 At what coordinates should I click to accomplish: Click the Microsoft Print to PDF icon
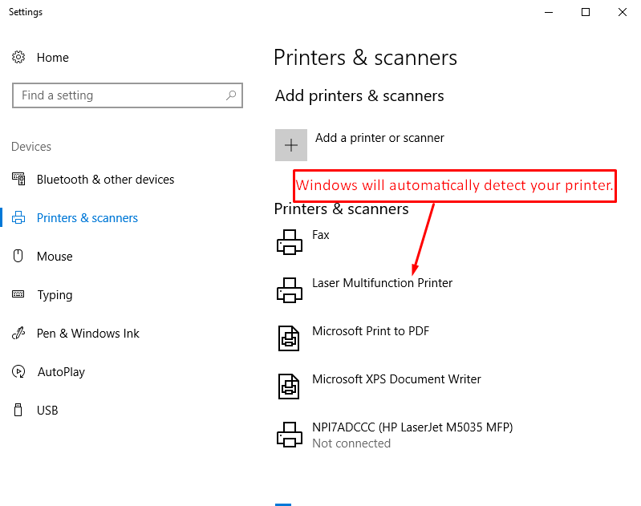tap(289, 338)
